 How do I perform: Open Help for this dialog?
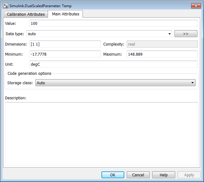(164, 175)
